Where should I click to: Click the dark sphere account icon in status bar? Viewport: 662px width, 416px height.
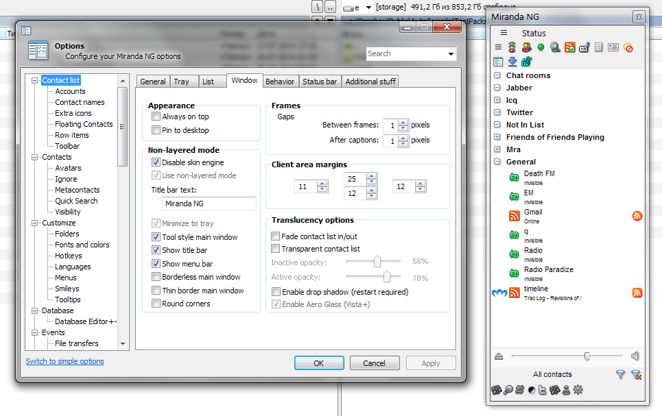pyautogui.click(x=532, y=390)
